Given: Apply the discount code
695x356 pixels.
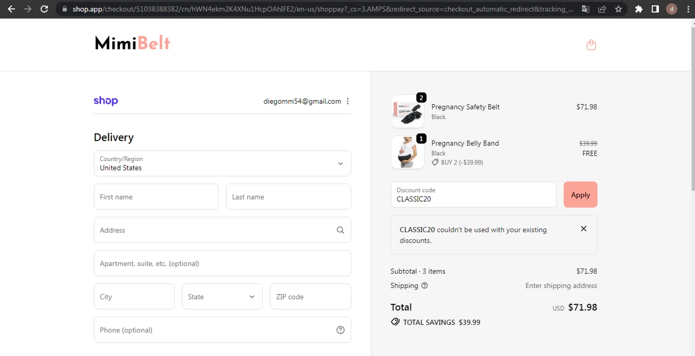Looking at the screenshot, I should point(581,195).
